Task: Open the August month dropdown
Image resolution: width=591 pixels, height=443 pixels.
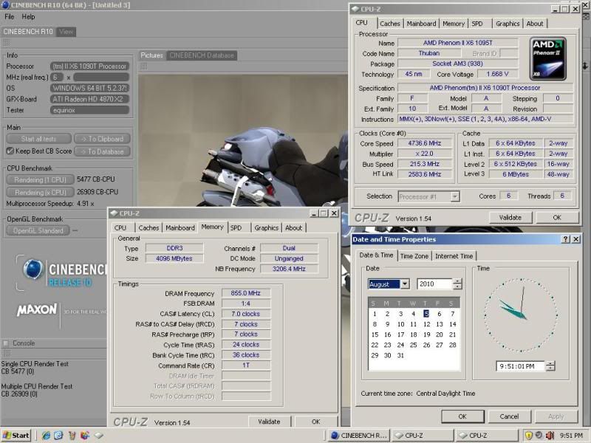Action: 405,284
